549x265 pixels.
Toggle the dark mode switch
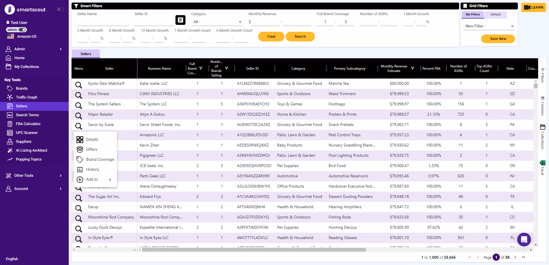pyautogui.click(x=60, y=9)
